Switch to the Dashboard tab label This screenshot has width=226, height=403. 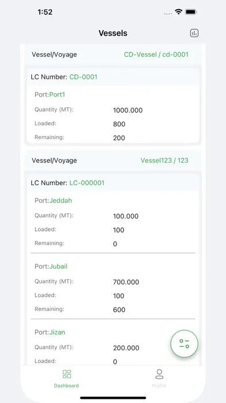coord(66,386)
